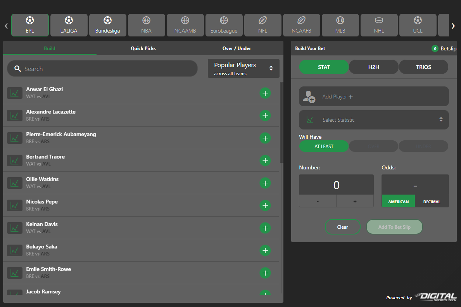The height and width of the screenshot is (307, 461).
Task: Click the Clear button
Action: pos(342,227)
